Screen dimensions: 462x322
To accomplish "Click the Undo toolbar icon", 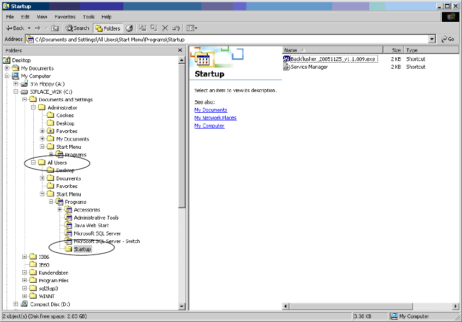I will click(176, 28).
